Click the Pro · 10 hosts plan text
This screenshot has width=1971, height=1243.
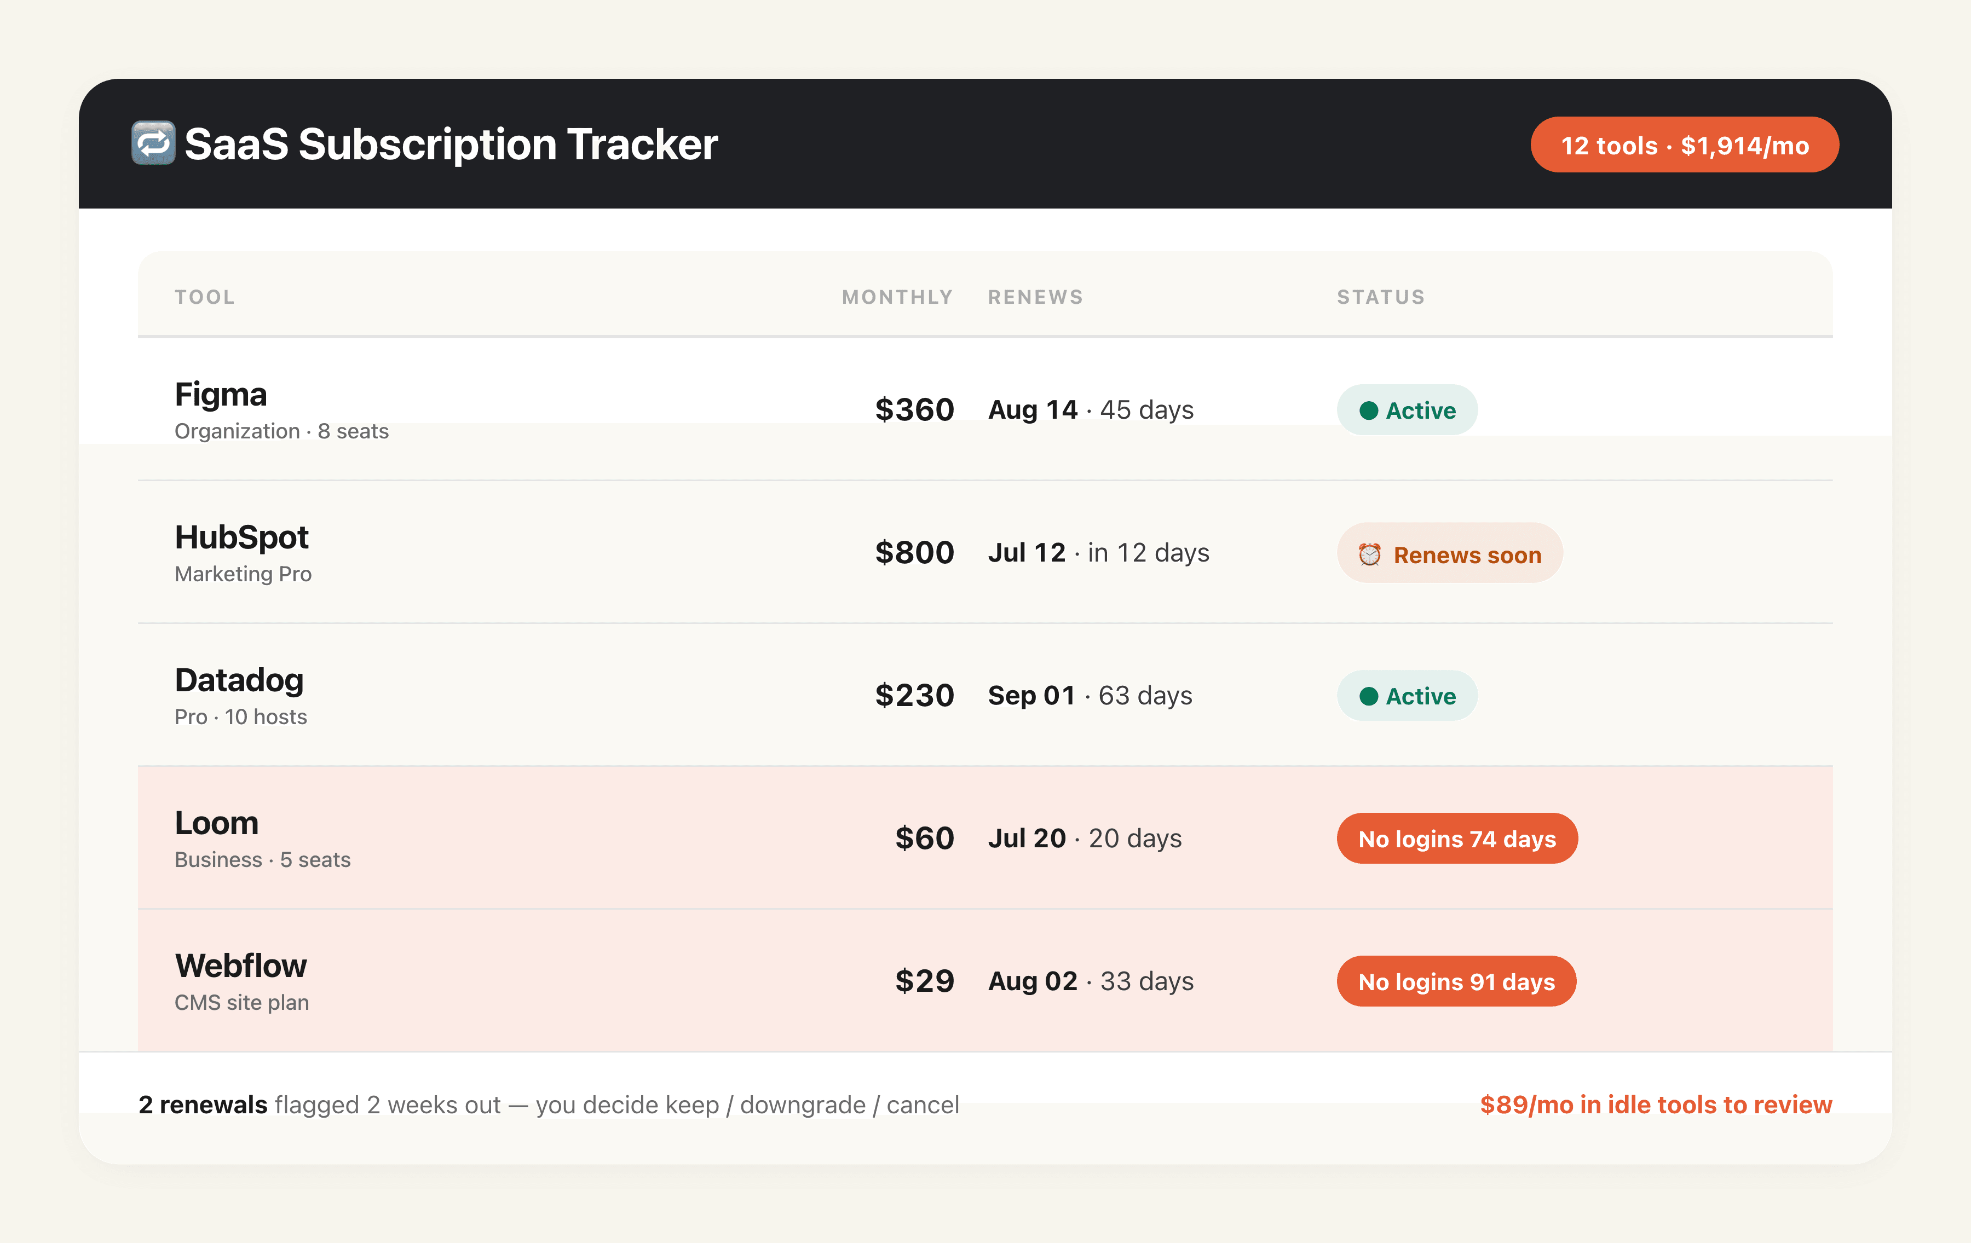[241, 717]
